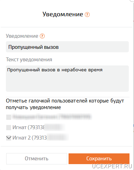This screenshot has height=170, width=134.
Task: Click the 'Отметье галочкой пользователей' instruction text
Action: coord(65,104)
